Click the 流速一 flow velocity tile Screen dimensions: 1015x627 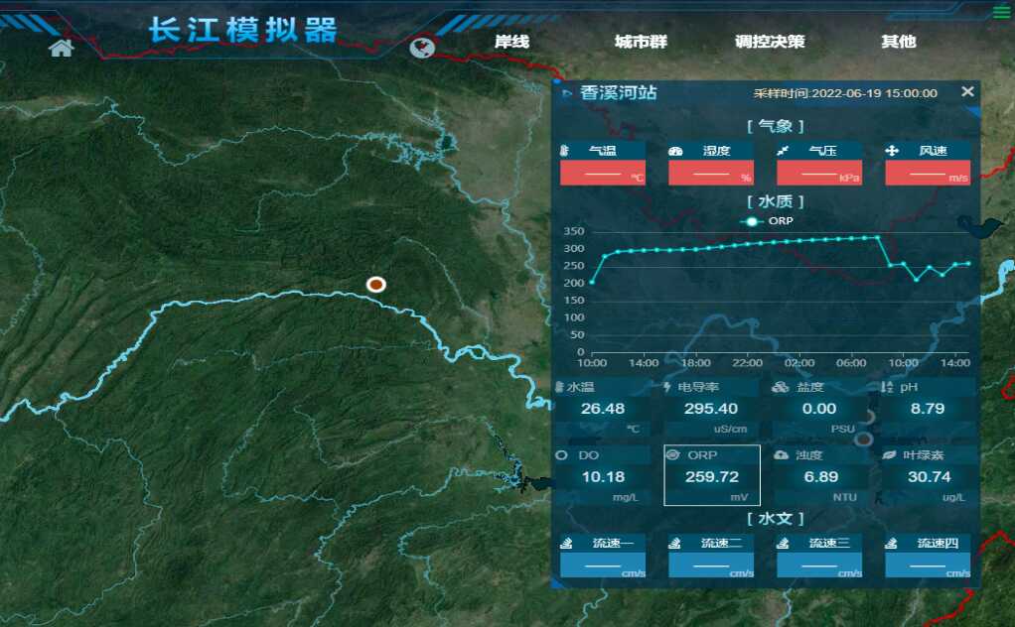click(x=603, y=556)
